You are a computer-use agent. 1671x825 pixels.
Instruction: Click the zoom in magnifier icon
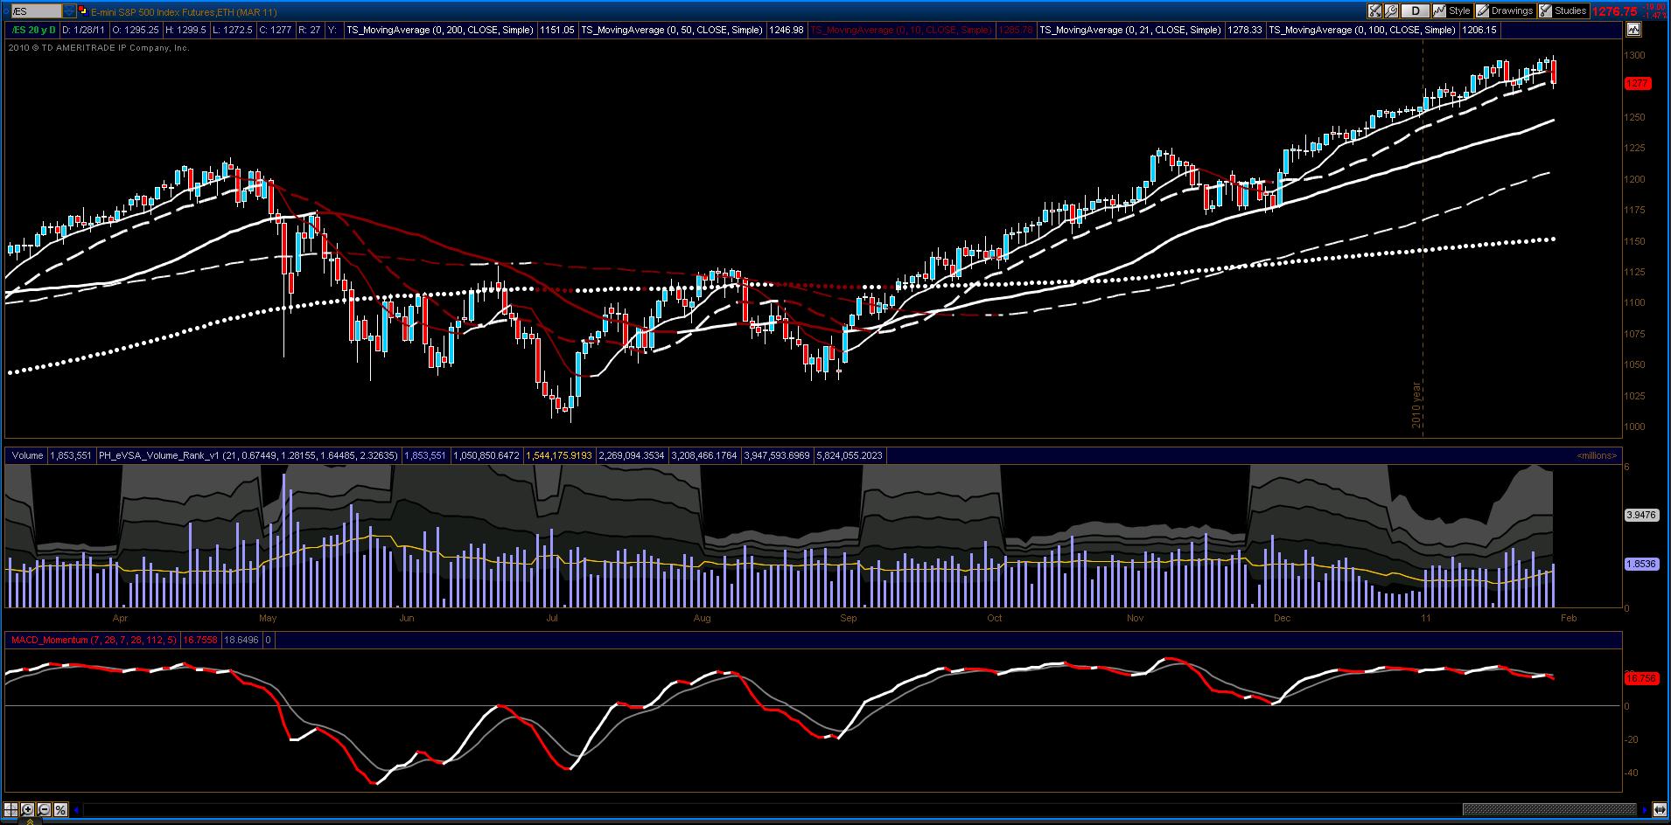click(x=28, y=810)
